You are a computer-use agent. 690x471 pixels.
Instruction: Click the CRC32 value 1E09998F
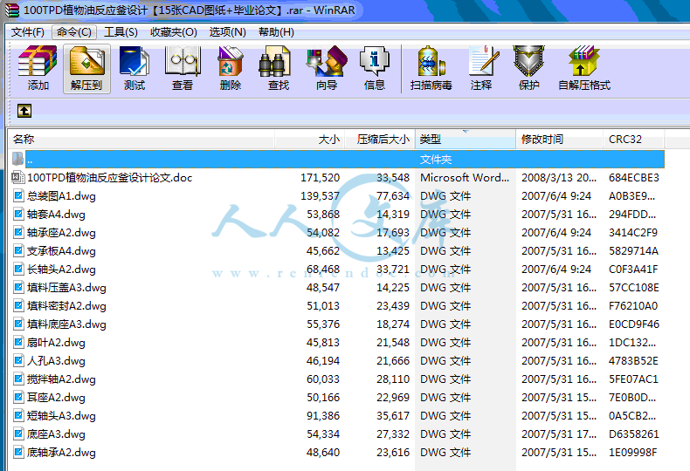click(x=633, y=453)
